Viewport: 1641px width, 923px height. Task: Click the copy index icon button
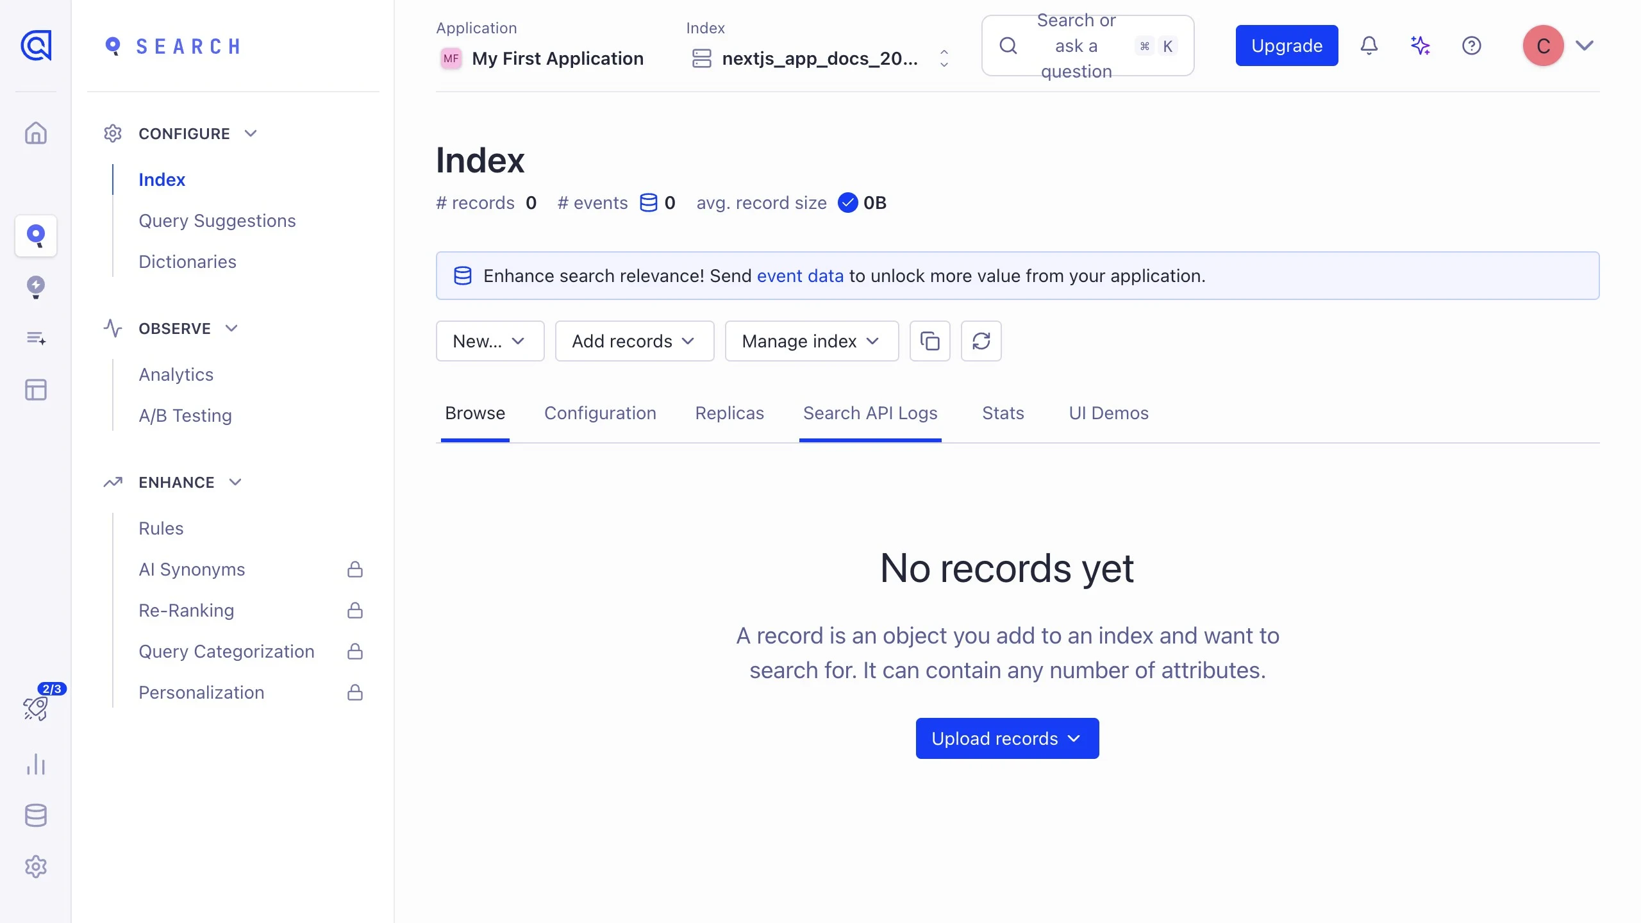(930, 341)
